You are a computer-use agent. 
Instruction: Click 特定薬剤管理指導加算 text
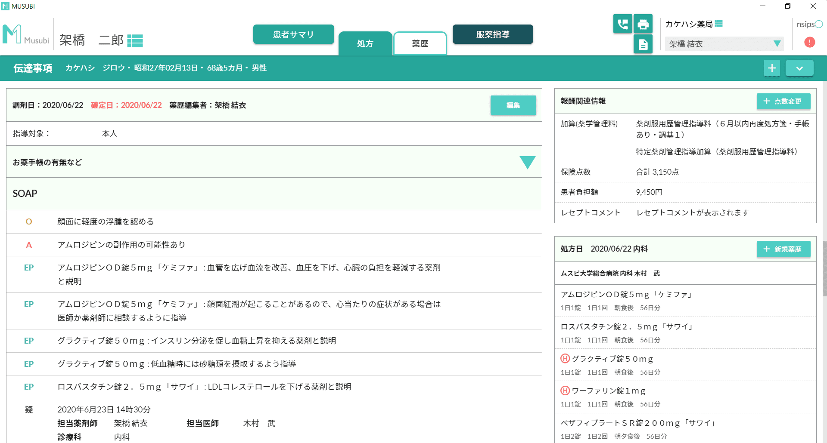point(718,151)
